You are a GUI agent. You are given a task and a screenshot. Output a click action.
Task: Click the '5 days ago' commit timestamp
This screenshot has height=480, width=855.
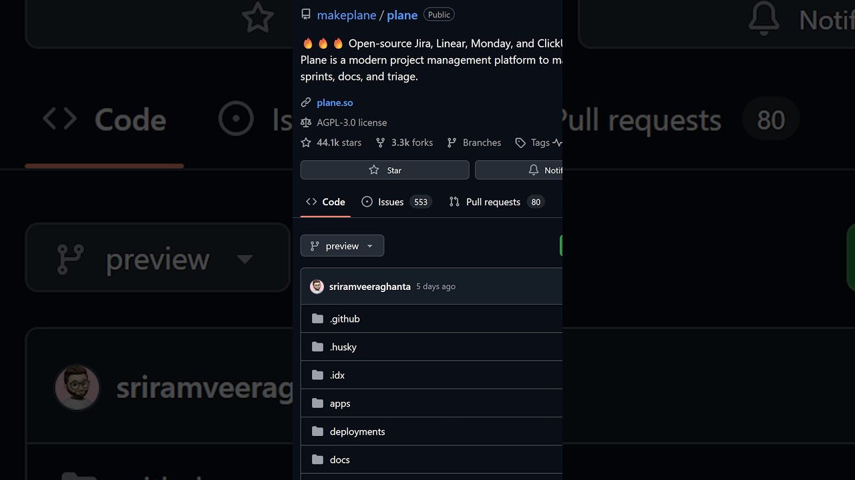click(436, 287)
